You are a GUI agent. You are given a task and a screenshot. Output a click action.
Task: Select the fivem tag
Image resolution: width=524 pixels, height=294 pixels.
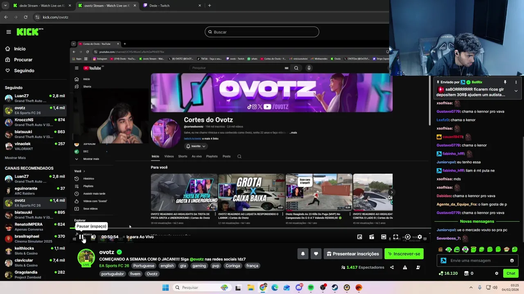[x=135, y=274]
